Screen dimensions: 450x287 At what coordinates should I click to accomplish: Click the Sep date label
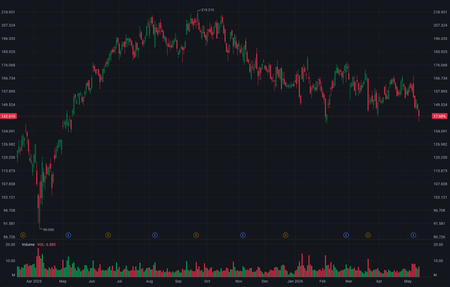pyautogui.click(x=178, y=281)
